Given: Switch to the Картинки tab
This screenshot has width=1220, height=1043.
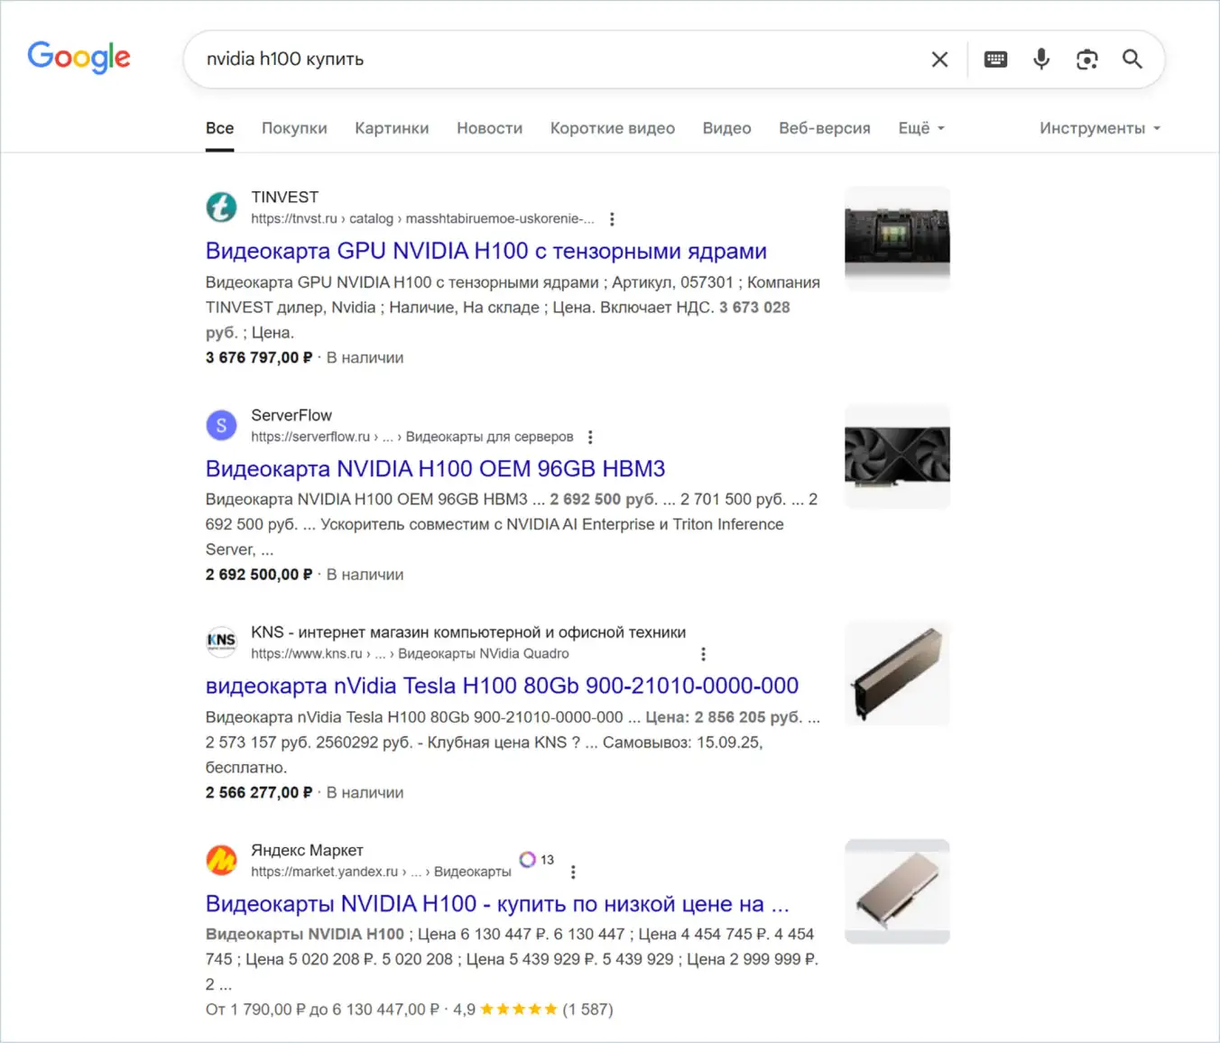Looking at the screenshot, I should tap(392, 128).
